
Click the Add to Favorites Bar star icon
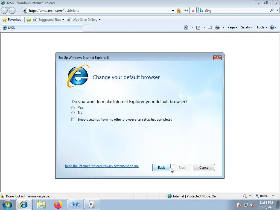(28, 20)
